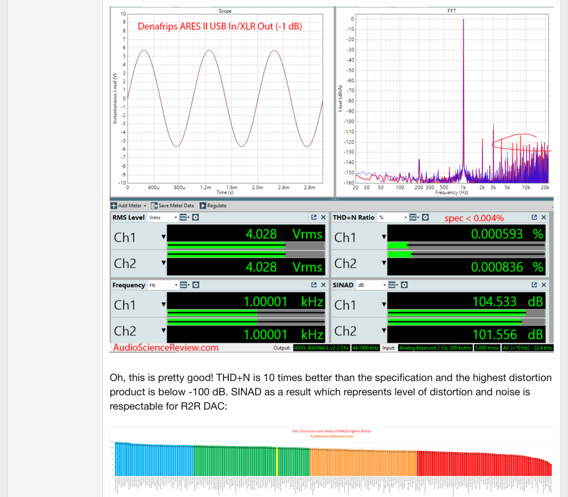
Task: Click output ASIO: ASIO4ALL v2 2 Chs status
Action: (322, 348)
